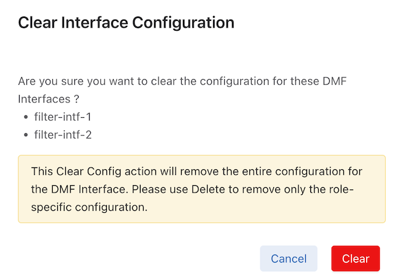Viewport: 398px width, 276px height.
Task: Click the word "Configuration" in the title
Action: [x=185, y=23]
